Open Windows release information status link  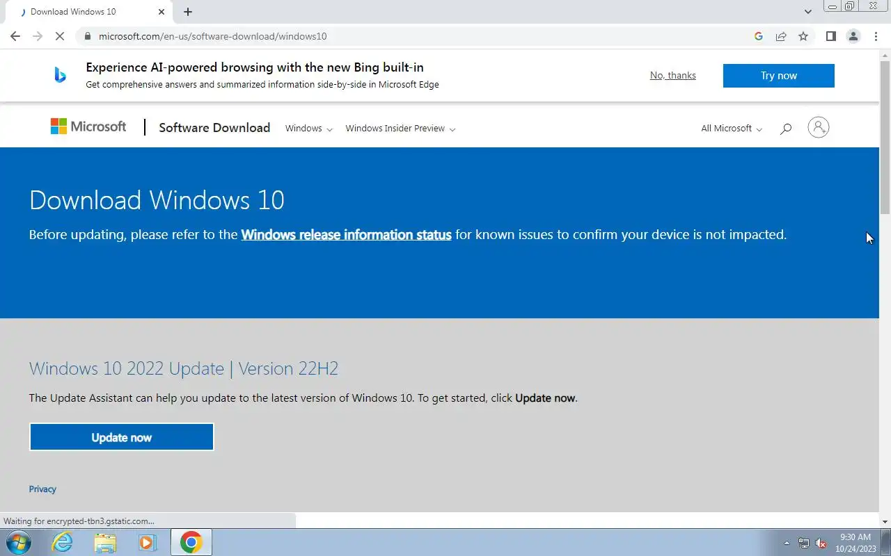(x=346, y=235)
